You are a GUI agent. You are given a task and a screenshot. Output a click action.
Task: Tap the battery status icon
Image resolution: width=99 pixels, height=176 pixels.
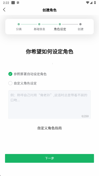tap(95, 3)
